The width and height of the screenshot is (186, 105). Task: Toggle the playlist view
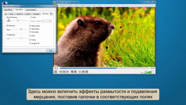pos(80,72)
